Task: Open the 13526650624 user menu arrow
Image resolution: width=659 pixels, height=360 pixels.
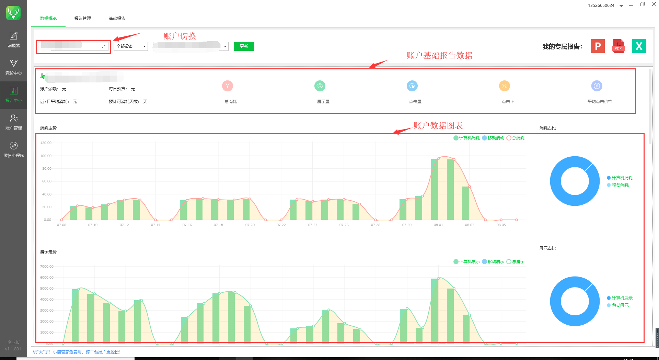Action: (621, 5)
